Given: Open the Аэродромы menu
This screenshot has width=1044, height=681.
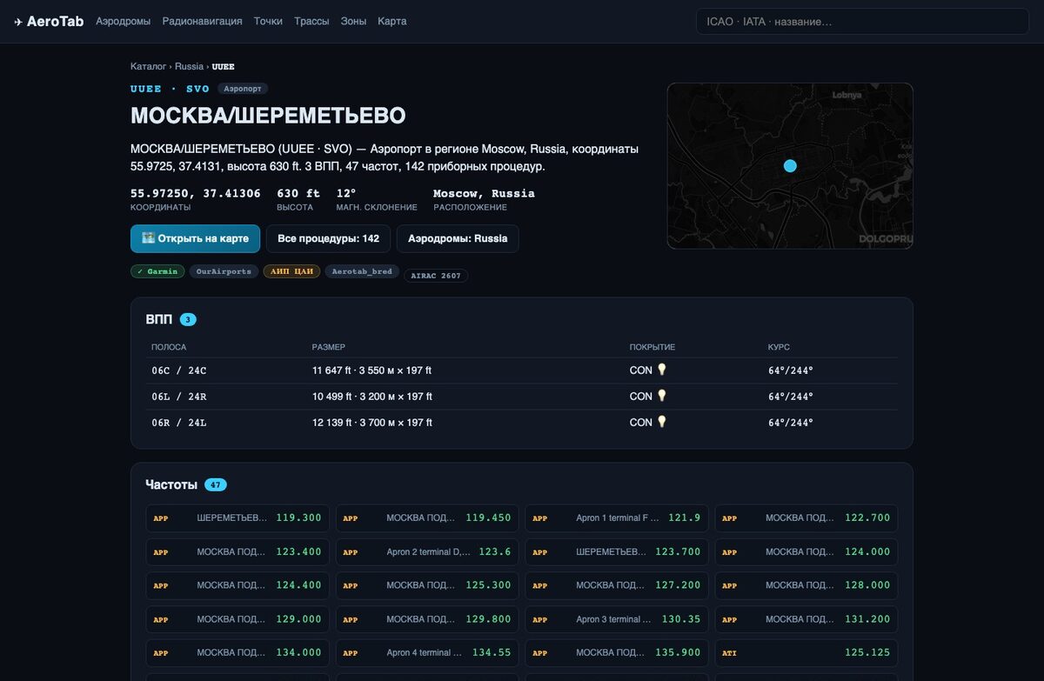Looking at the screenshot, I should pyautogui.click(x=123, y=21).
